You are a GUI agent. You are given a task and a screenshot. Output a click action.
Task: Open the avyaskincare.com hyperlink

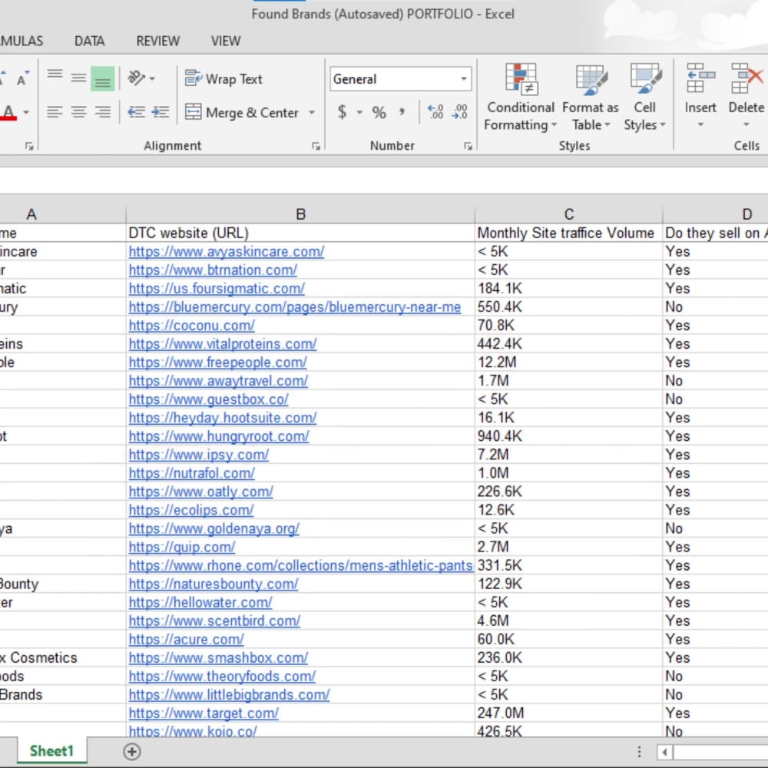pos(226,251)
